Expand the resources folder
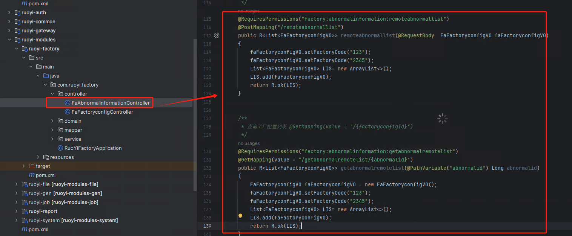Image resolution: width=572 pixels, height=236 pixels. (38, 157)
